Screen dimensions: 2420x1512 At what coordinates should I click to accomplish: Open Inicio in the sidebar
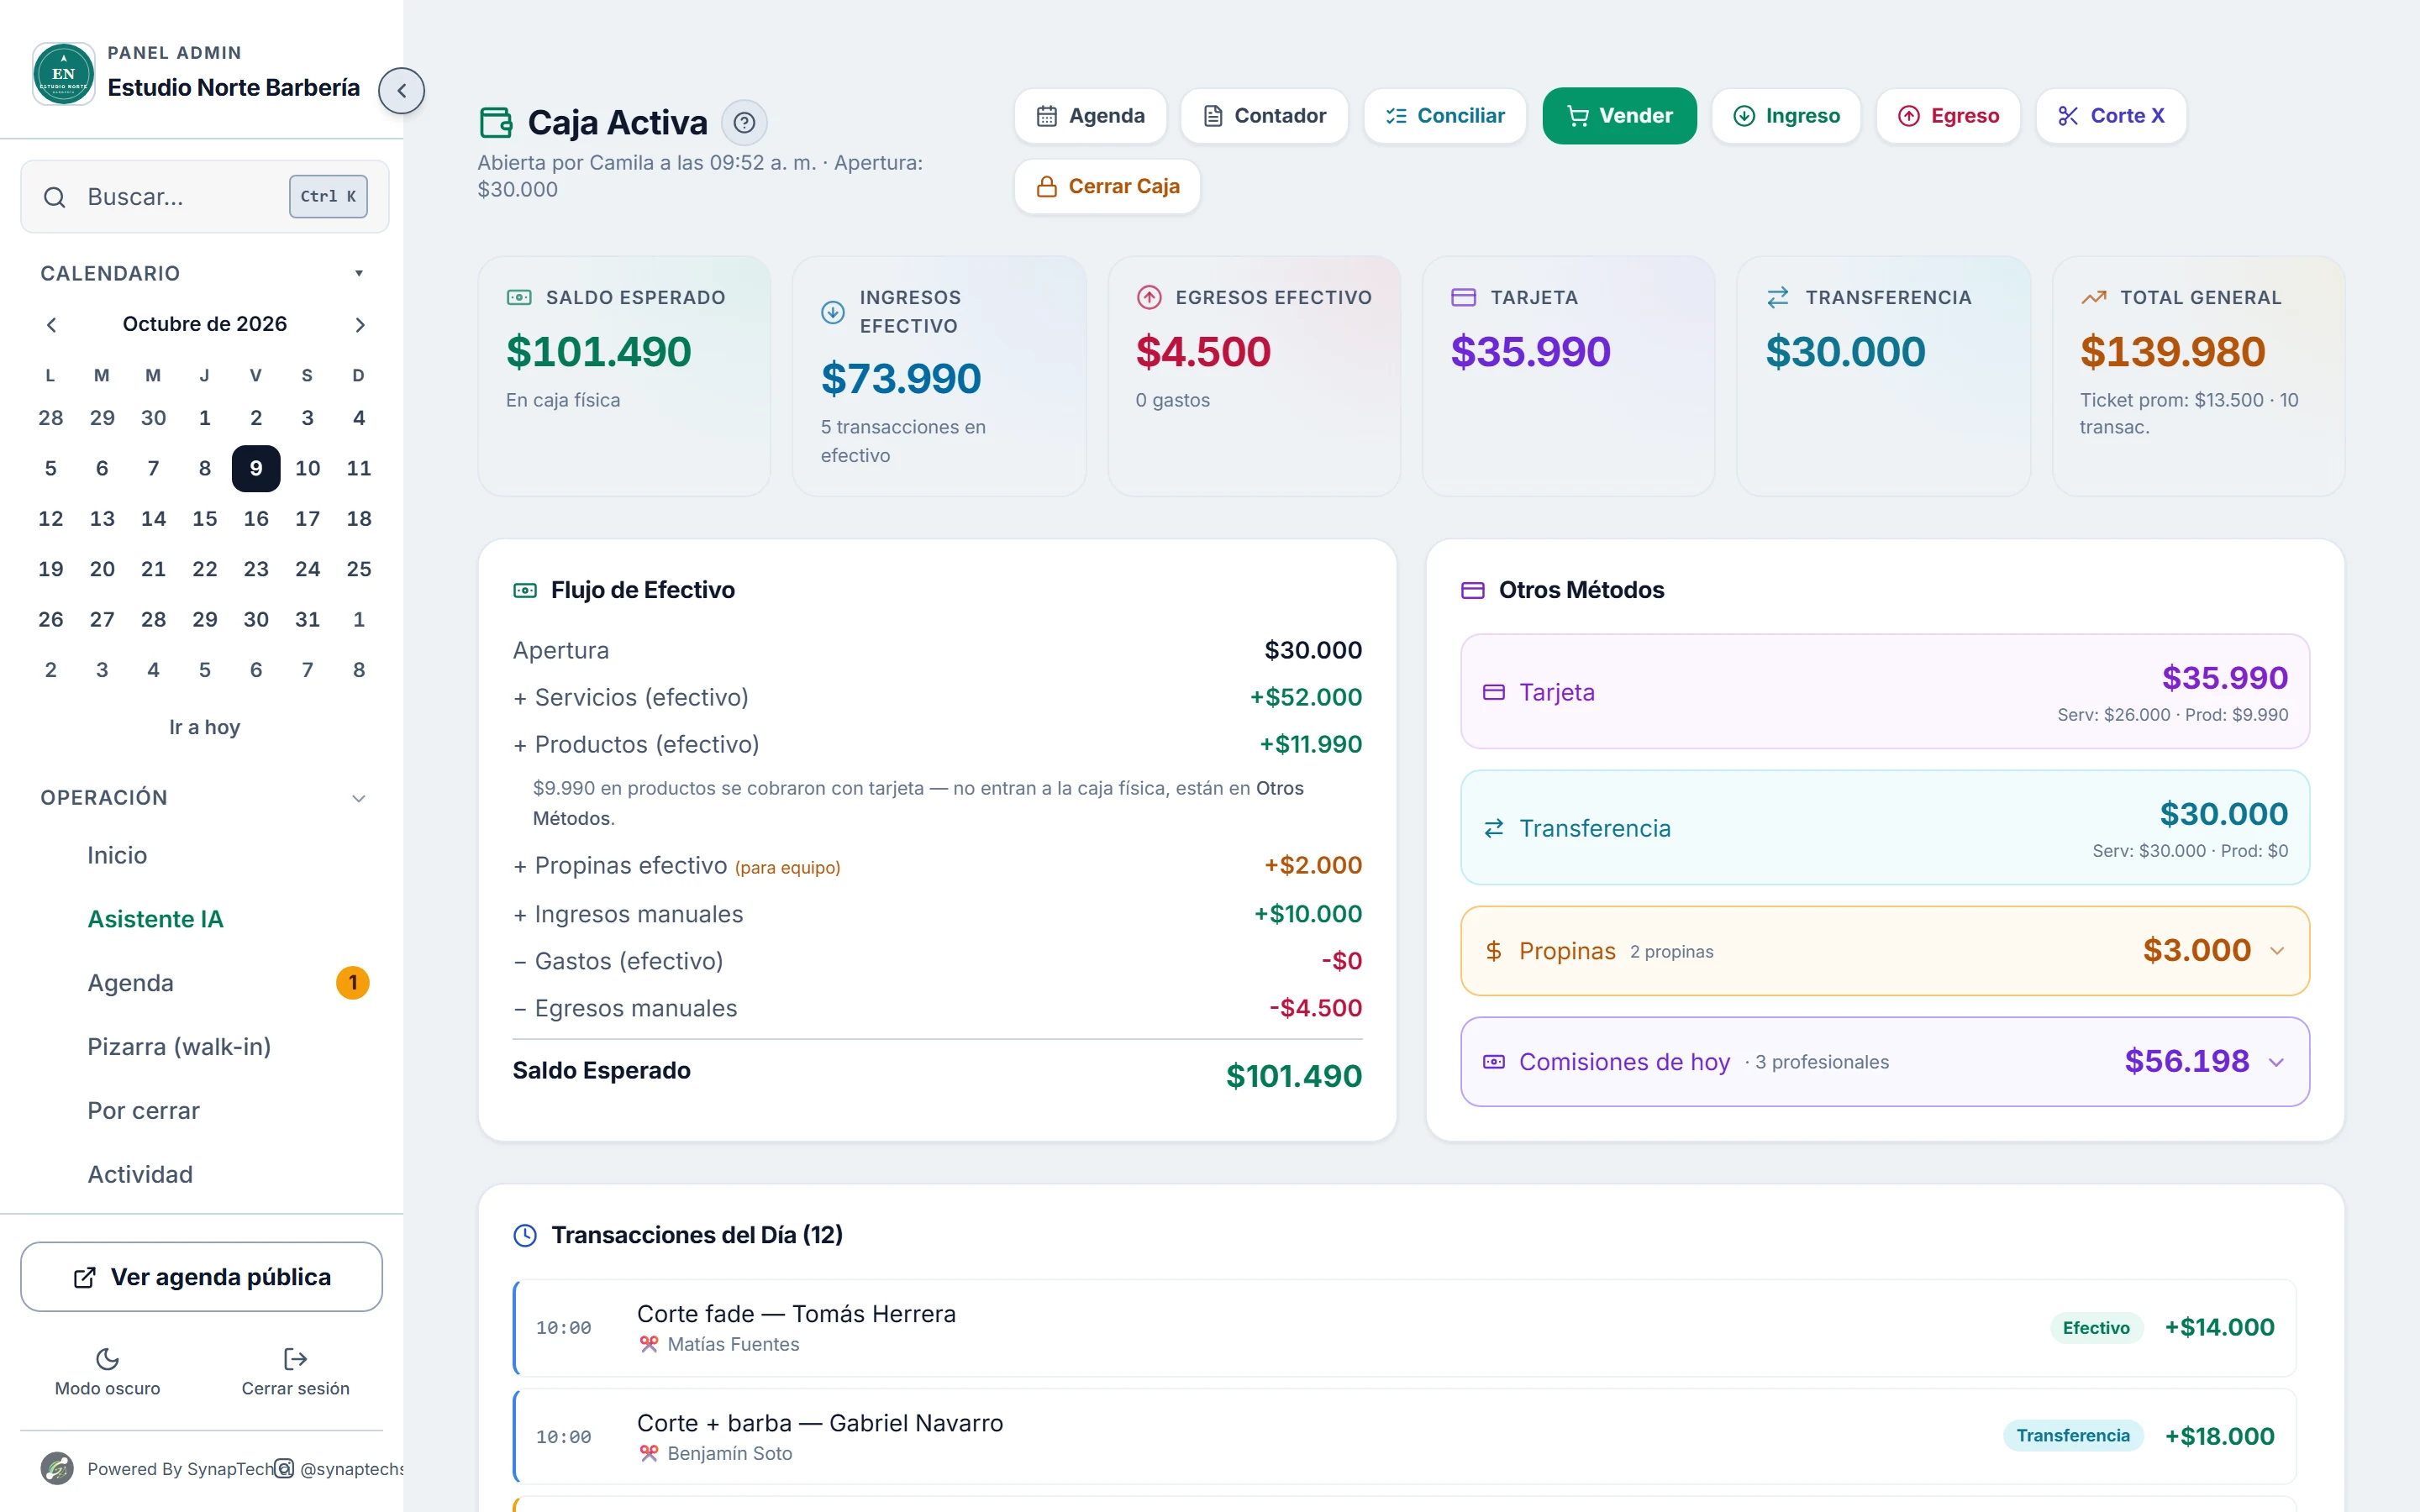(117, 855)
